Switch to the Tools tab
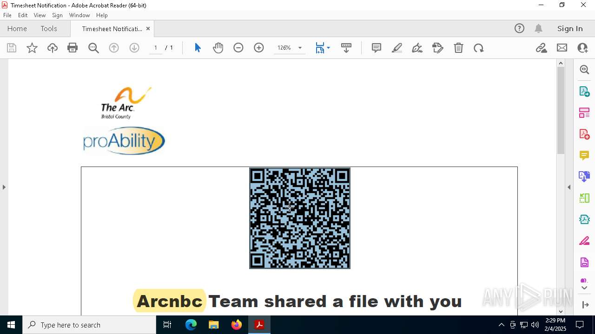This screenshot has height=334, width=595. click(49, 28)
